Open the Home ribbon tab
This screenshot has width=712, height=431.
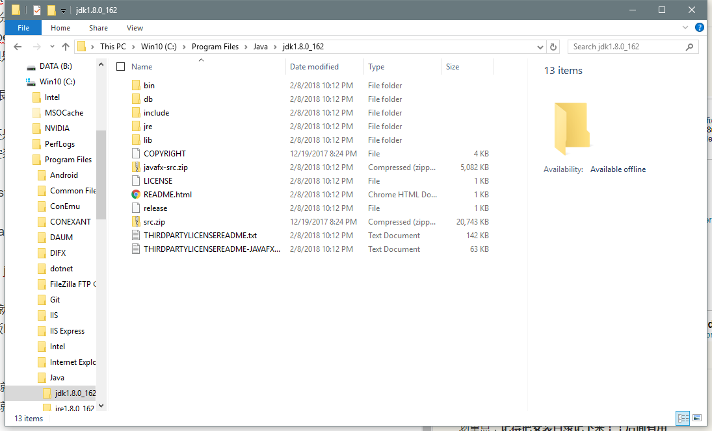[x=60, y=28]
